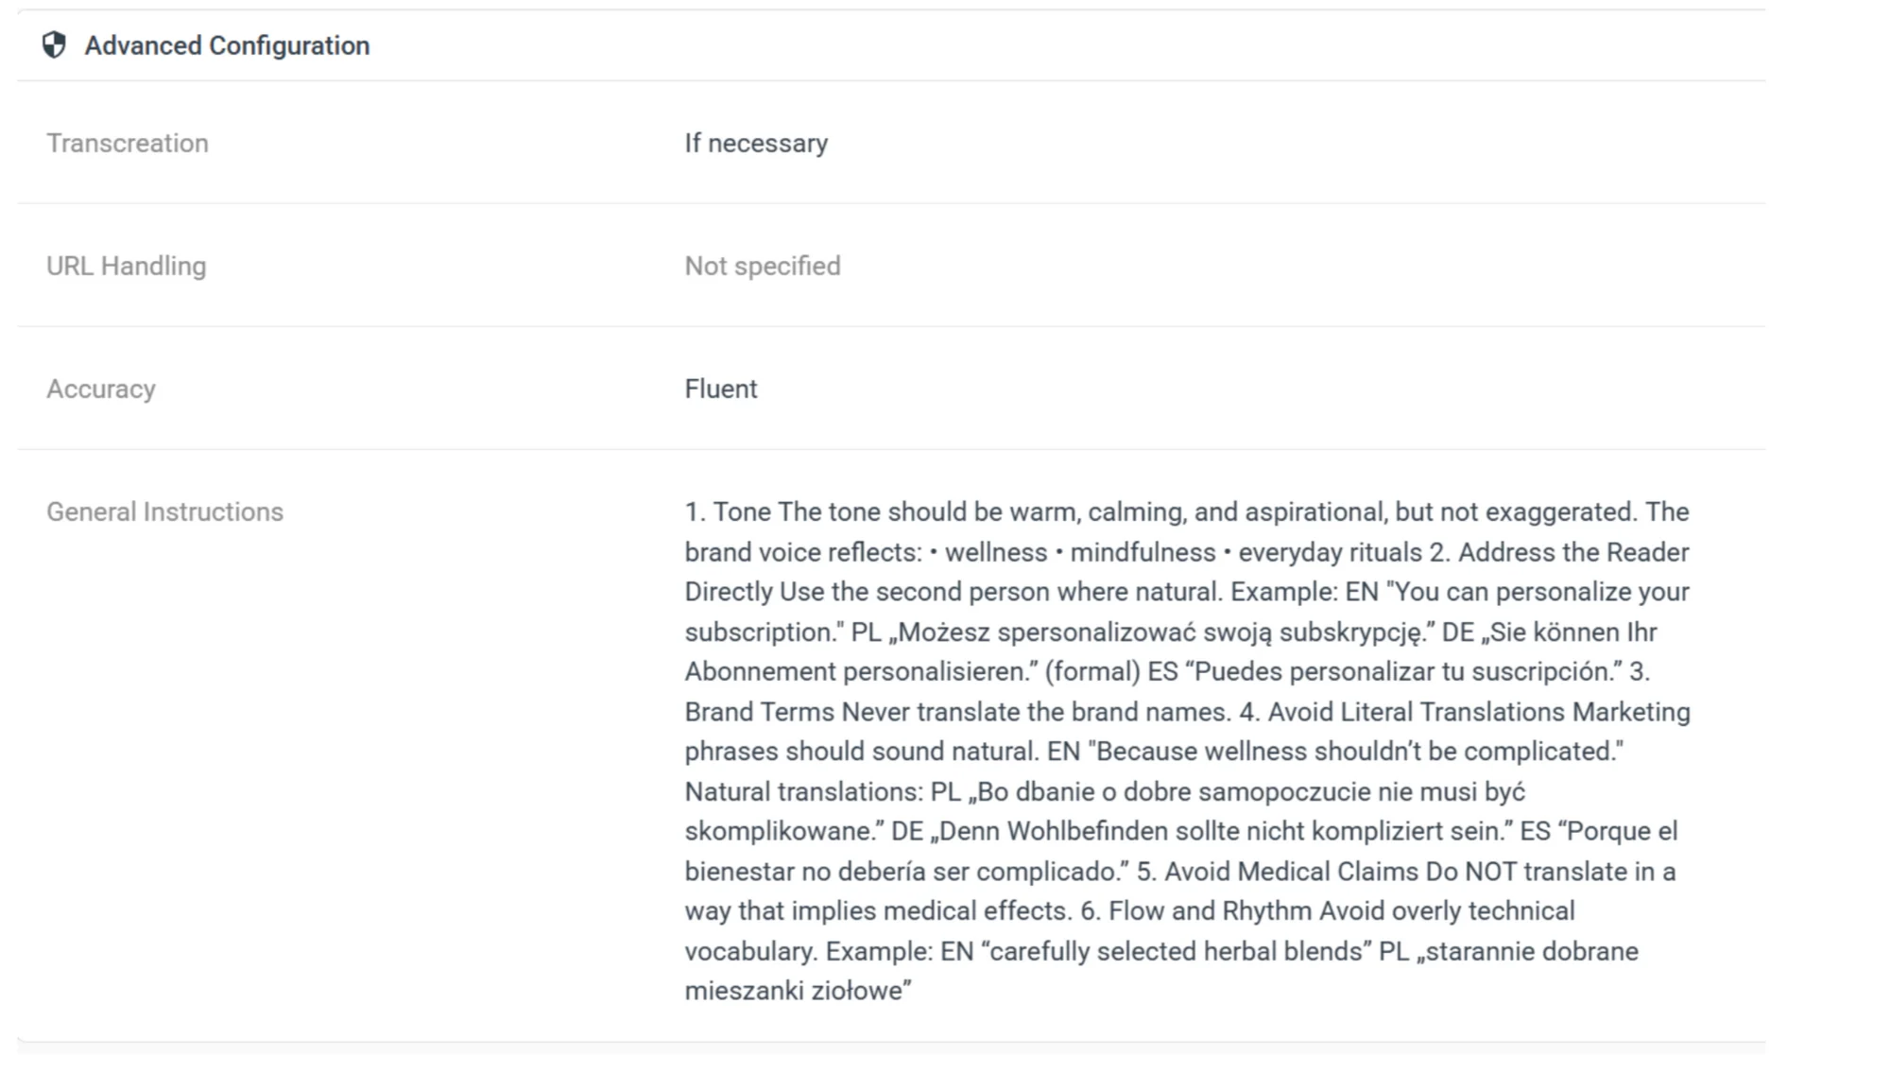Click the shield icon beside Advanced Configuration

pyautogui.click(x=55, y=45)
